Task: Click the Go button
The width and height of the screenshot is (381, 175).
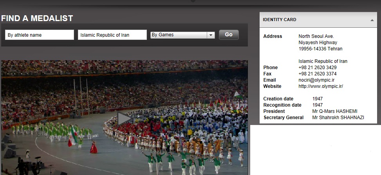Action: (x=229, y=35)
